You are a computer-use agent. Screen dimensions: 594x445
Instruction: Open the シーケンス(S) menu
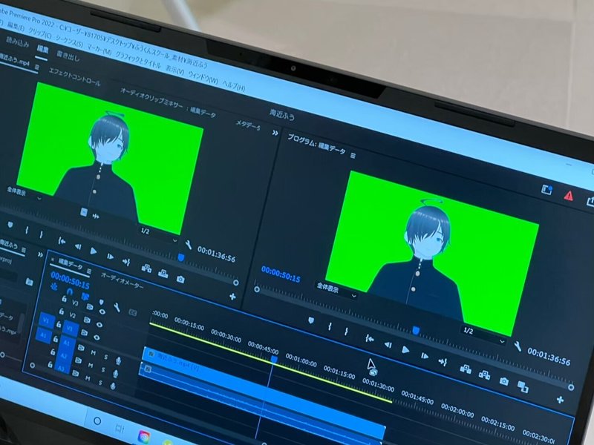click(69, 42)
